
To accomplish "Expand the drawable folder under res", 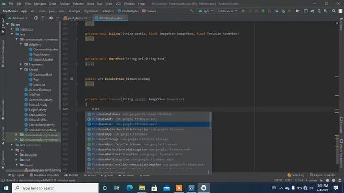I will pos(17,155).
